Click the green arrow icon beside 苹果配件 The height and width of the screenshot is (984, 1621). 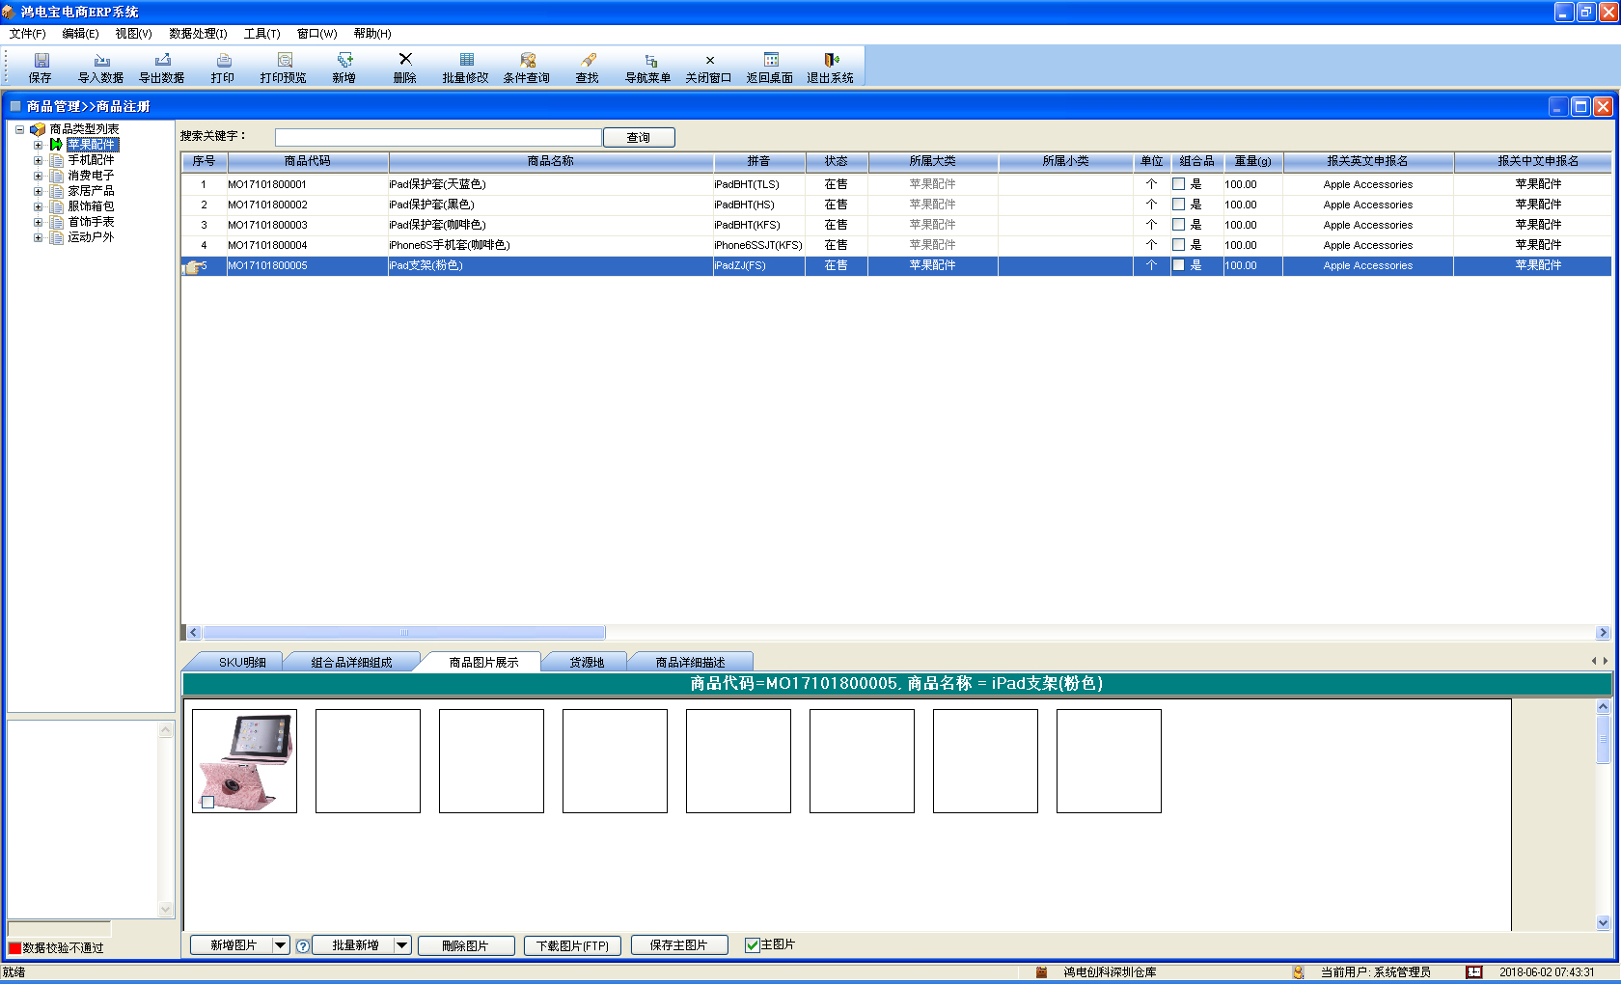(x=56, y=145)
